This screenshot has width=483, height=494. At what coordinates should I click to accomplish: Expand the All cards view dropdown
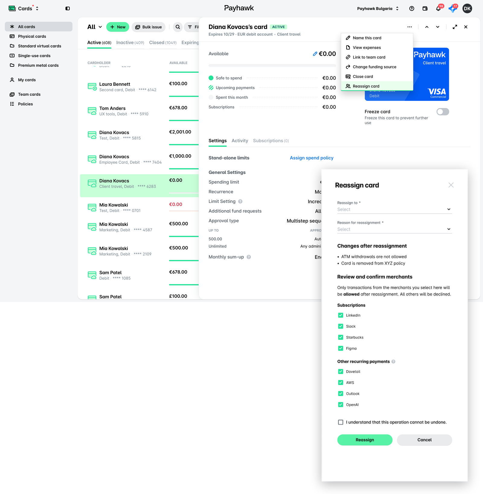point(94,27)
